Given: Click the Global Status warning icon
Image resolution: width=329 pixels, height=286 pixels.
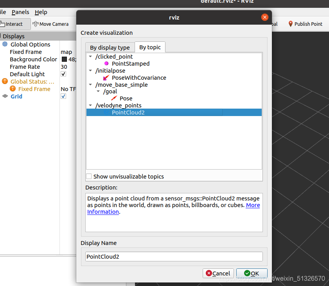Looking at the screenshot, I should (x=5, y=81).
